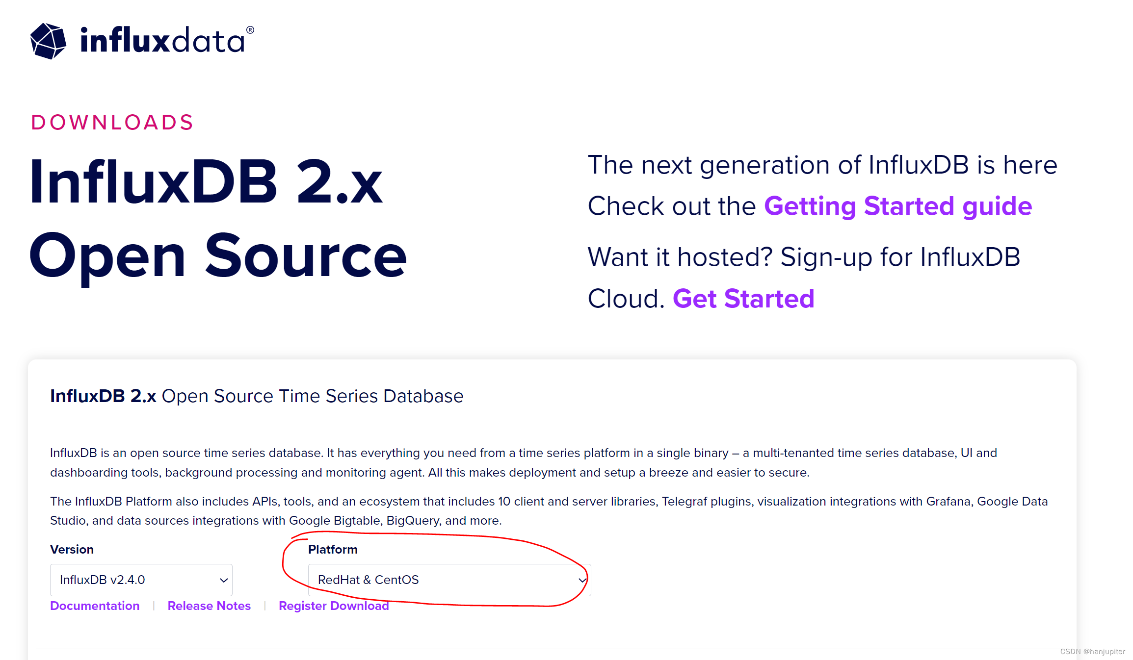Click Register Download
This screenshot has height=660, width=1133.
(x=334, y=606)
